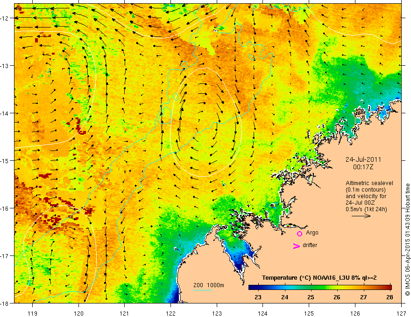Screen dimensions: 411x317
Task: Click the 'Temperature (°C) NOAA16_L3U 8% ql>=2' title
Action: click(319, 278)
